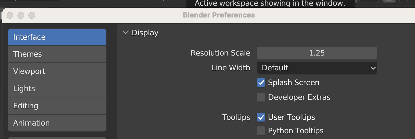Click the Blender Preferences title bar
The height and width of the screenshot is (139, 415).
point(219,15)
